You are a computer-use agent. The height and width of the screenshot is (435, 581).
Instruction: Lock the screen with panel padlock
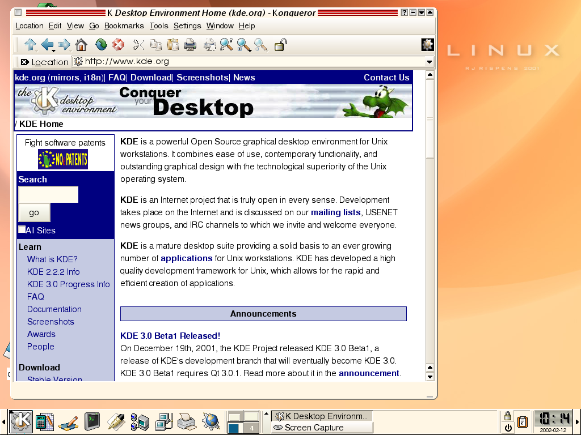click(x=508, y=416)
